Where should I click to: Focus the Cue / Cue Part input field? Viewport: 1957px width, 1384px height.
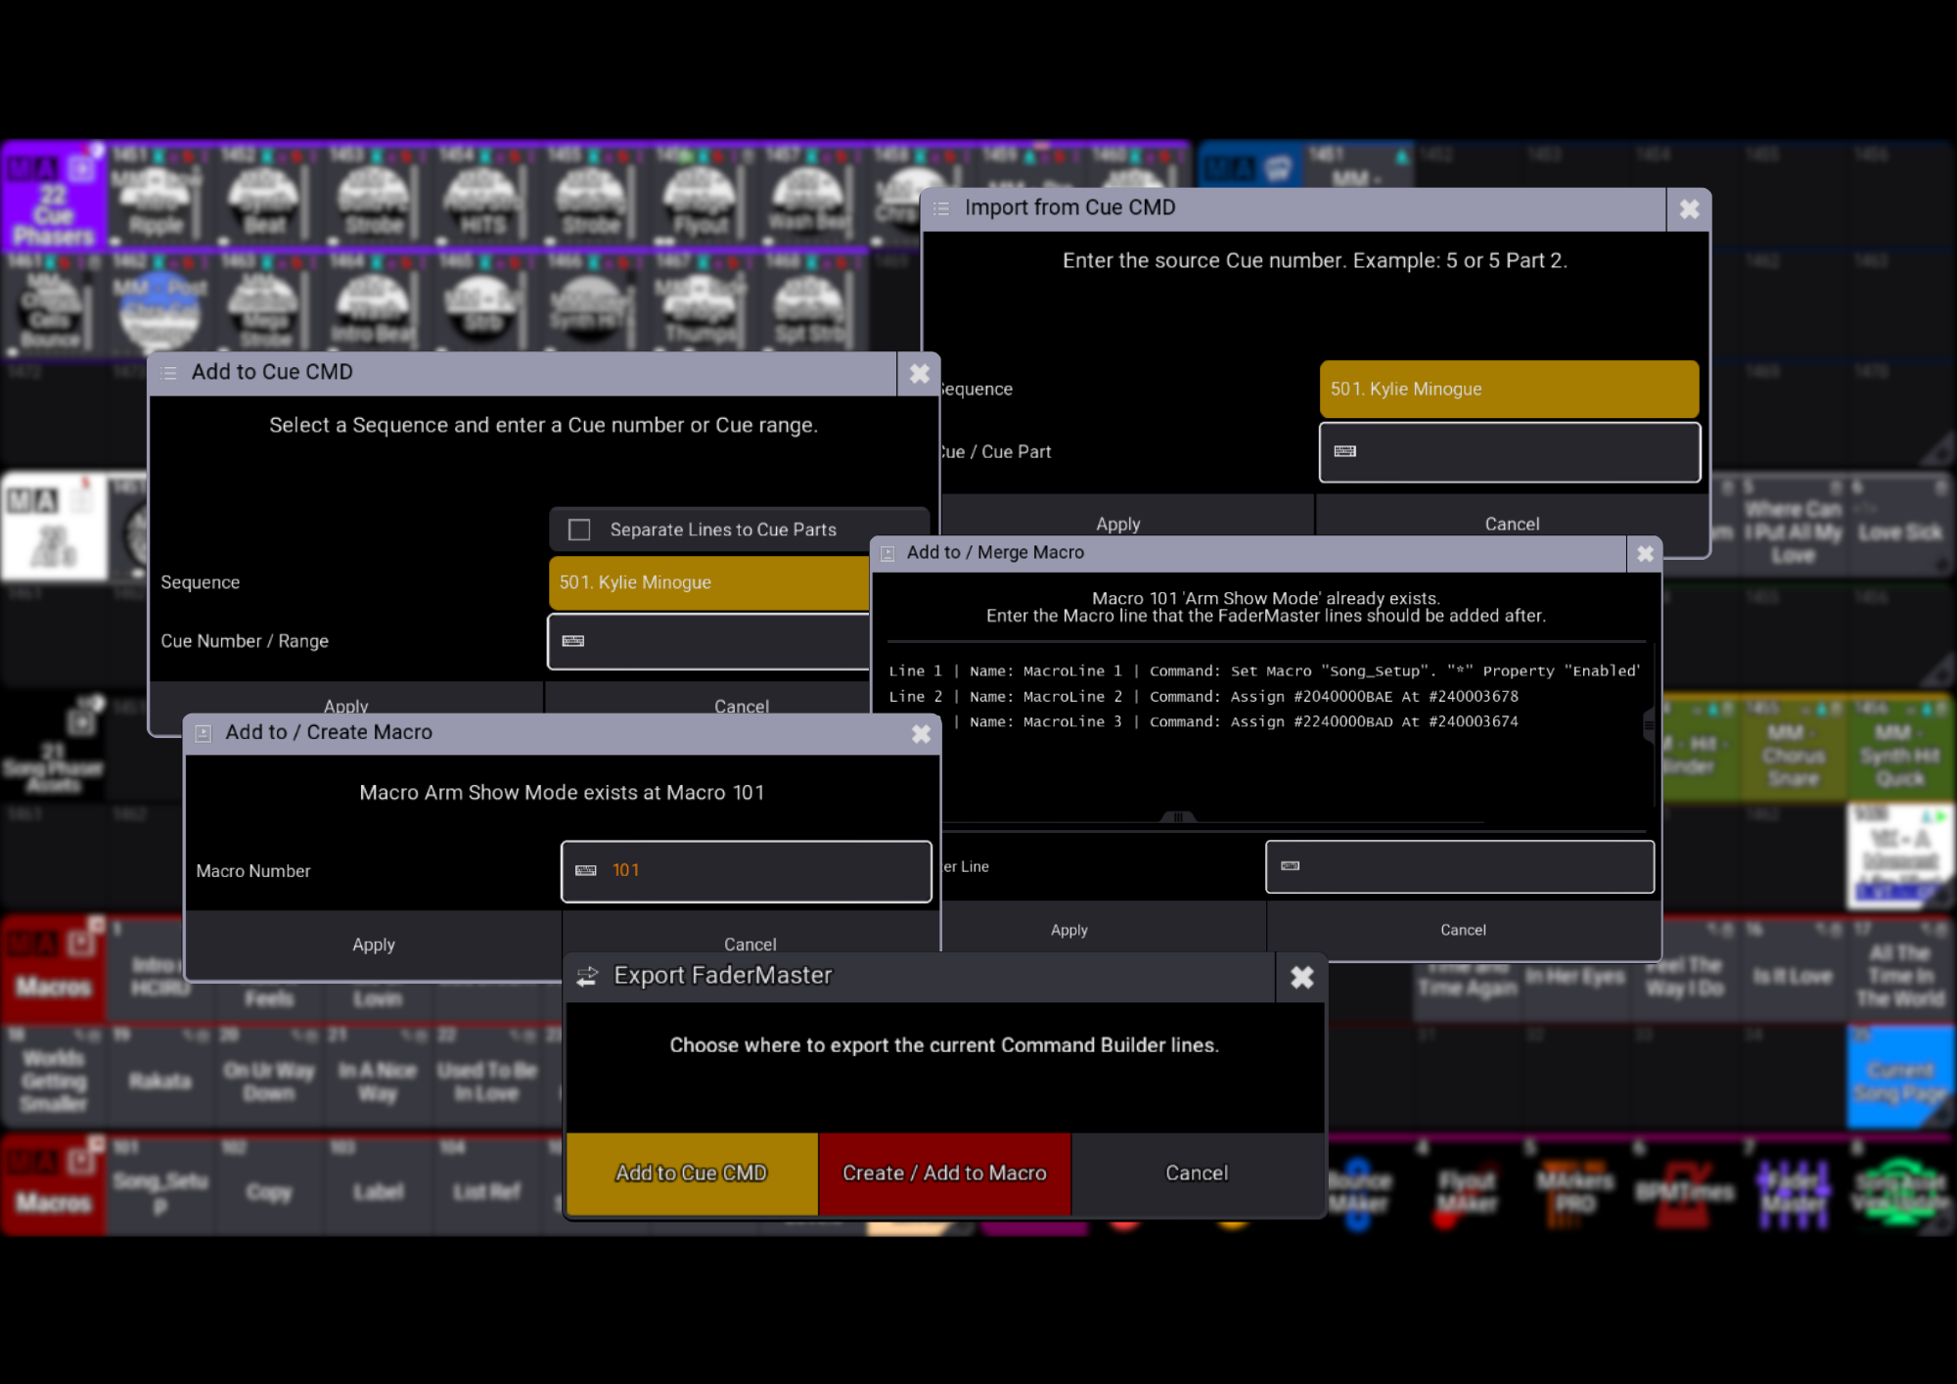point(1509,451)
